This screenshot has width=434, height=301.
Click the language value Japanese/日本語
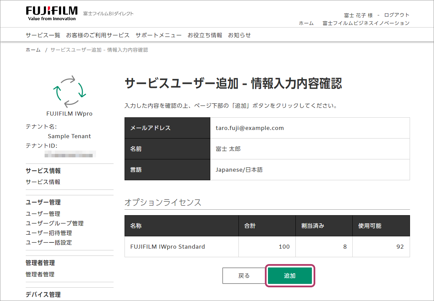pos(239,170)
